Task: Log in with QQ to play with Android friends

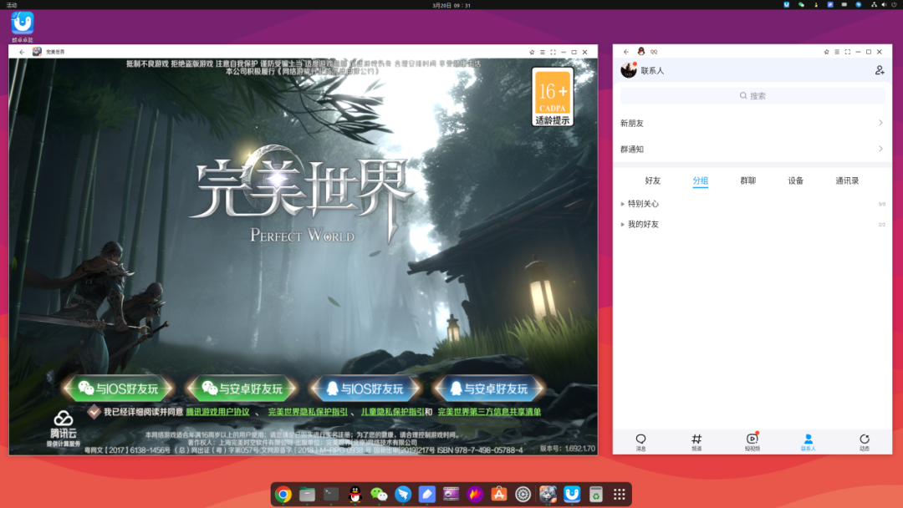Action: pyautogui.click(x=489, y=389)
